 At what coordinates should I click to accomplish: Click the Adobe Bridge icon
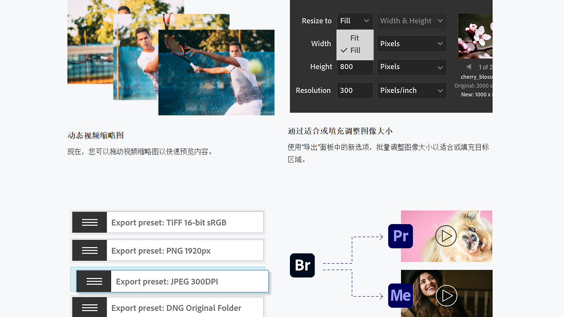tap(302, 265)
